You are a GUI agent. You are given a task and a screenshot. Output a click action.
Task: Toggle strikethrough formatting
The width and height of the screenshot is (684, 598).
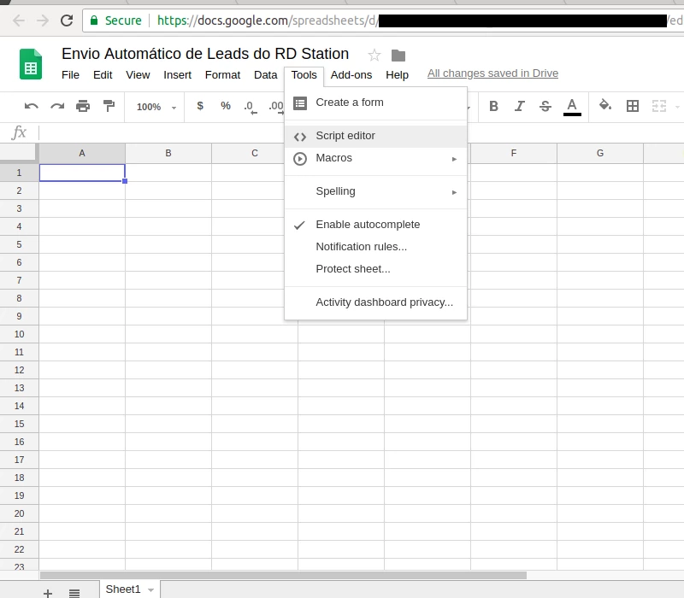[x=545, y=106]
